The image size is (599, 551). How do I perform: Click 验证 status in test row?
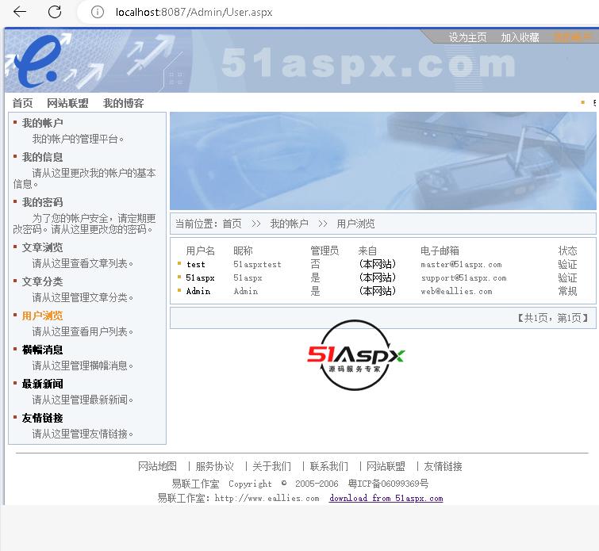click(x=567, y=264)
